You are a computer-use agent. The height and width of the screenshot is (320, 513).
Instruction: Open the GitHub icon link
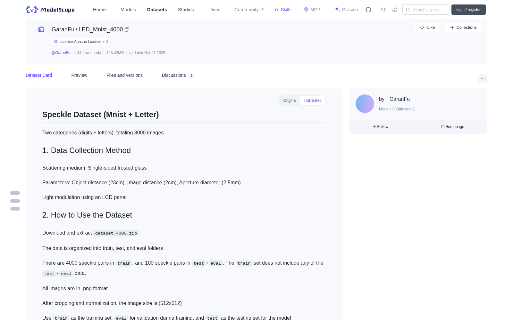point(368,10)
